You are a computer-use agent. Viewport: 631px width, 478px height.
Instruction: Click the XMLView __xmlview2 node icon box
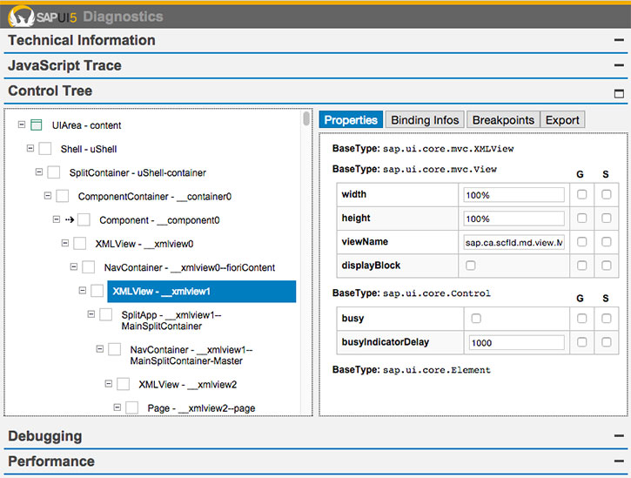tap(123, 384)
